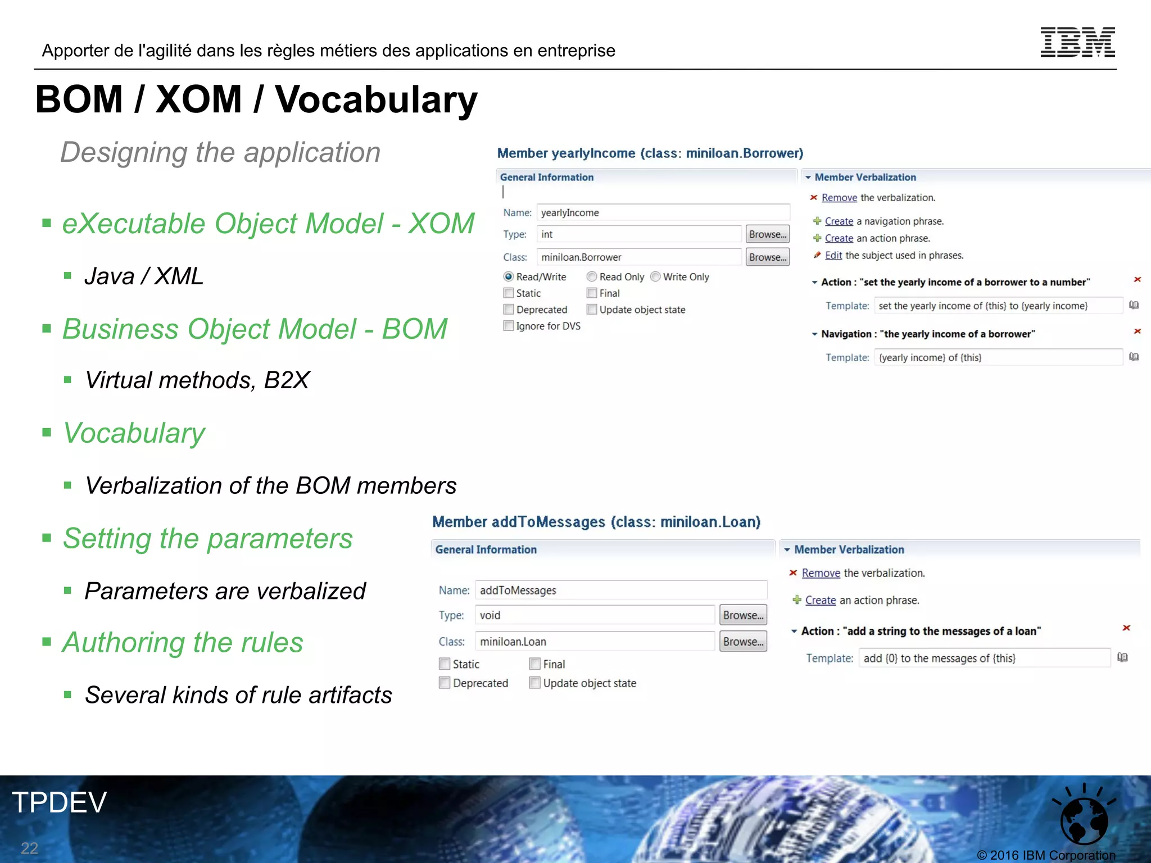Delete the 'set the yearly income' action with its red X
Screen dimensions: 1151x863
pos(1137,279)
